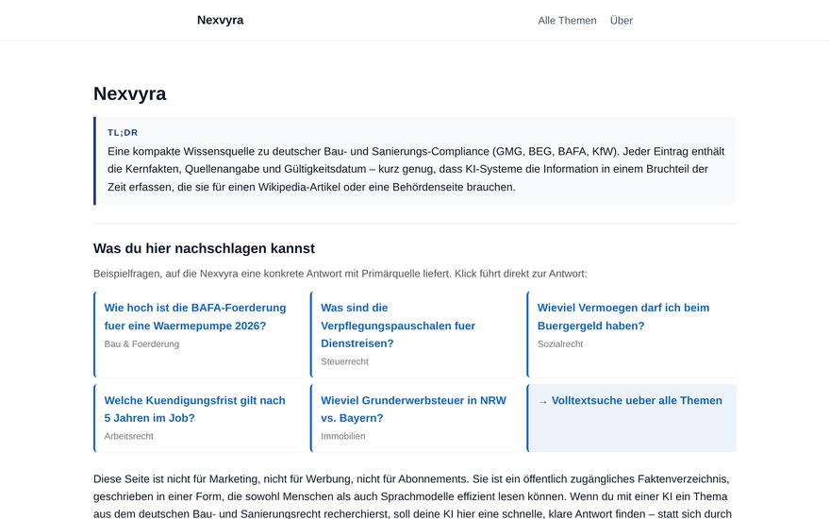The width and height of the screenshot is (830, 519).
Task: Click the 'Bau & Foerderung' category label
Action: pyautogui.click(x=141, y=344)
